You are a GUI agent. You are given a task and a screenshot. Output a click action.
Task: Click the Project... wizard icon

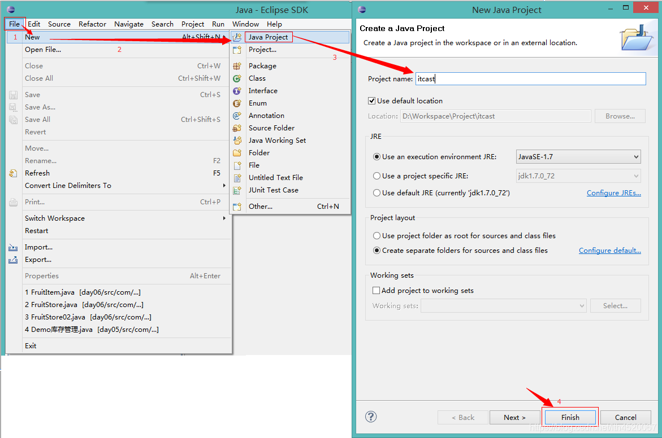point(237,50)
